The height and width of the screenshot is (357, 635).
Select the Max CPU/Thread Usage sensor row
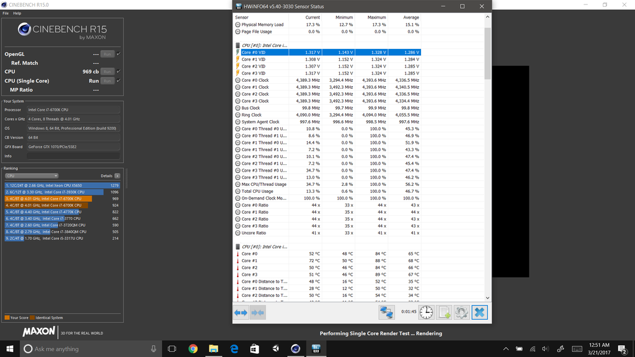327,184
